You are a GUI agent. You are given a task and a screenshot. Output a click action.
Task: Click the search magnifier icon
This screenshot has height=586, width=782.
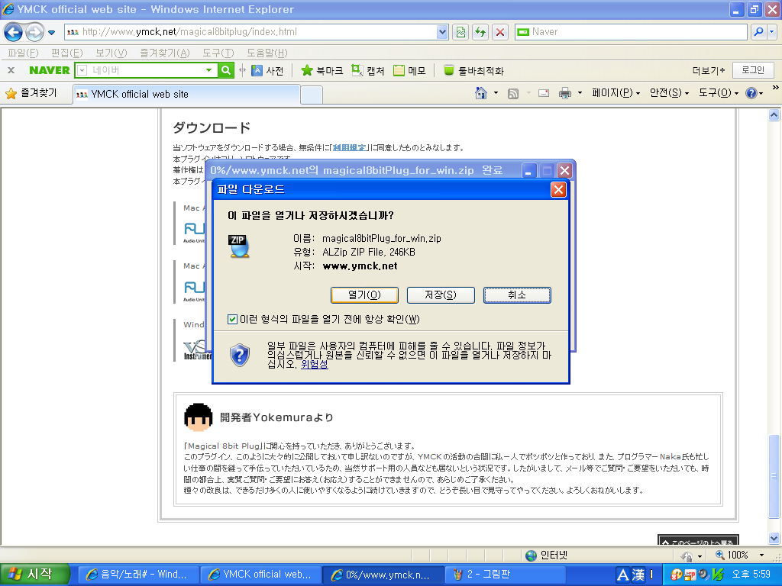tap(758, 32)
